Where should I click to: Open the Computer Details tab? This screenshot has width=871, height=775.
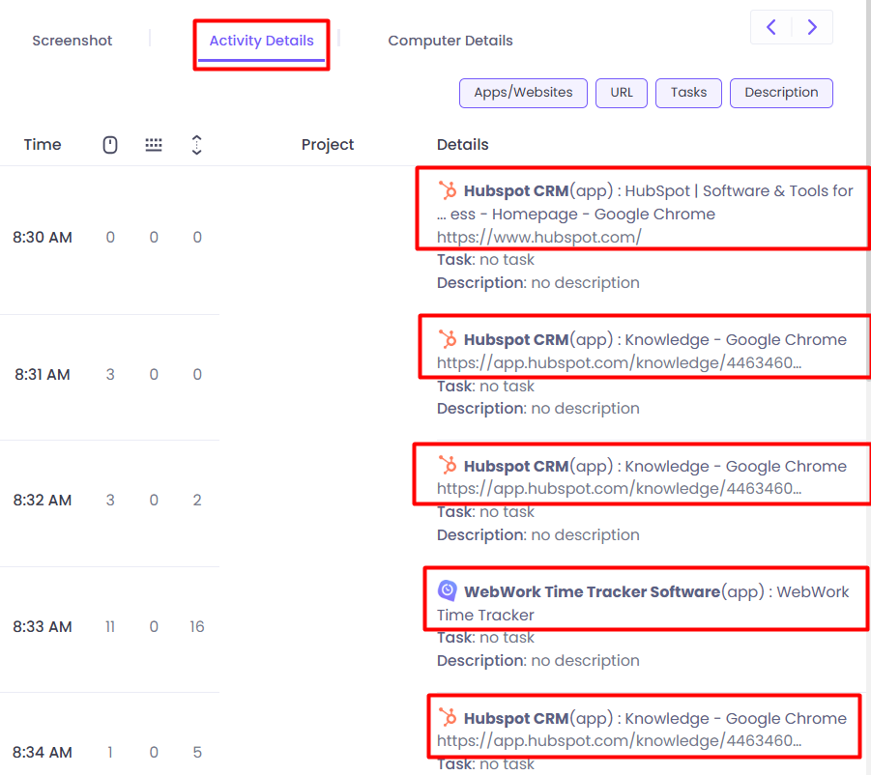(x=450, y=40)
